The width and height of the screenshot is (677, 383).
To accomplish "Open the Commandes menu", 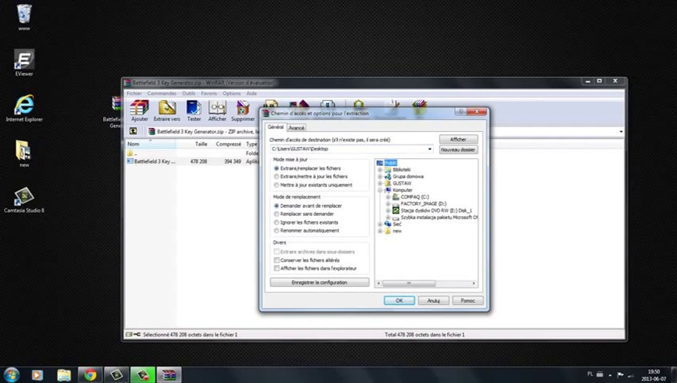I will [162, 93].
